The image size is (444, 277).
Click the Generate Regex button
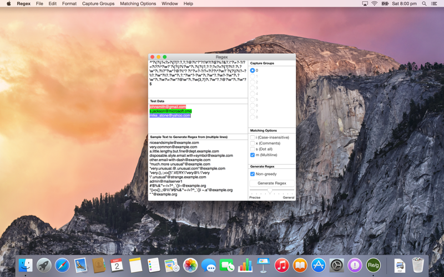(x=272, y=183)
